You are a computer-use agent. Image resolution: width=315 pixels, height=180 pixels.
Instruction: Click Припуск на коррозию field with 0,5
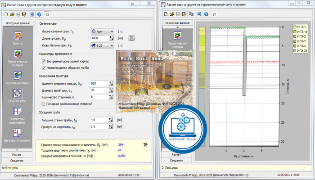click(x=99, y=127)
